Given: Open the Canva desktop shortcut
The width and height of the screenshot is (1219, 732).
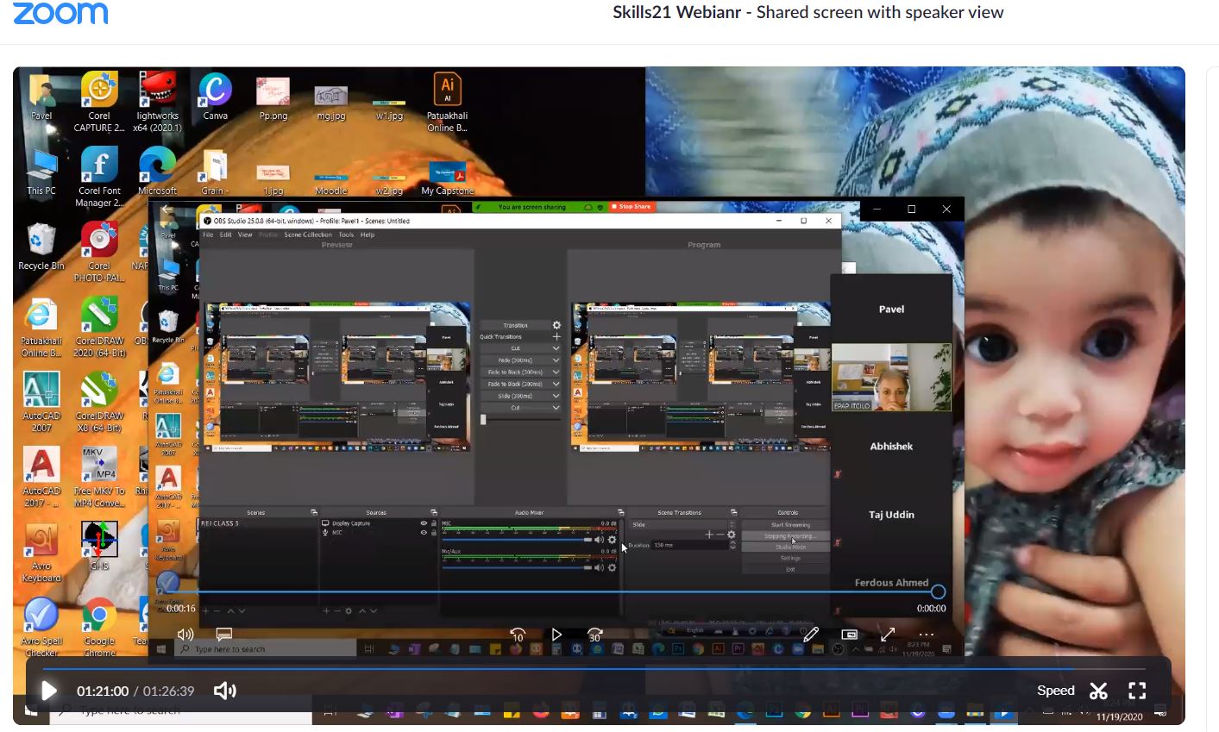Looking at the screenshot, I should point(215,97).
